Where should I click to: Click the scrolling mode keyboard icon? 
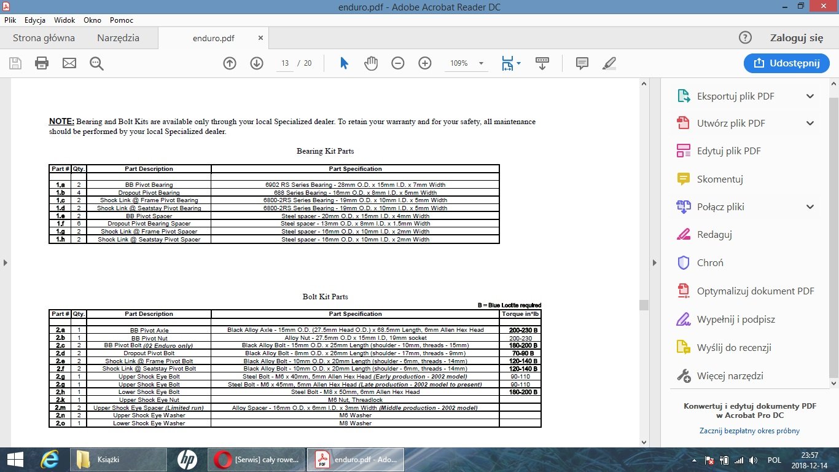point(542,63)
